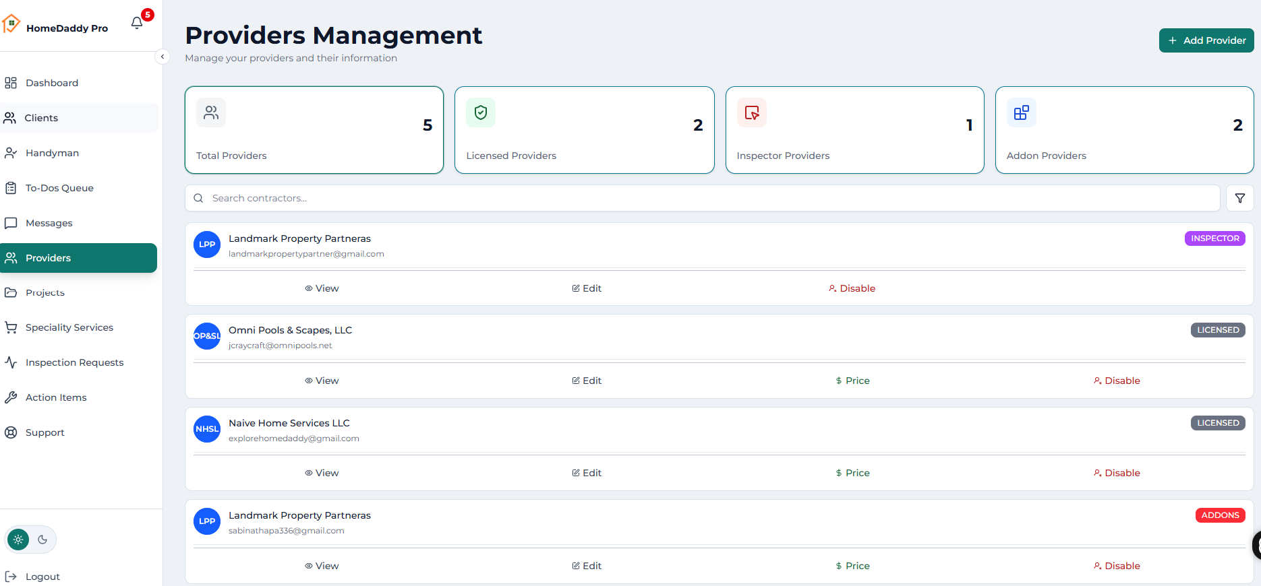Open the filter funnel button
This screenshot has height=586, width=1261.
coord(1240,198)
